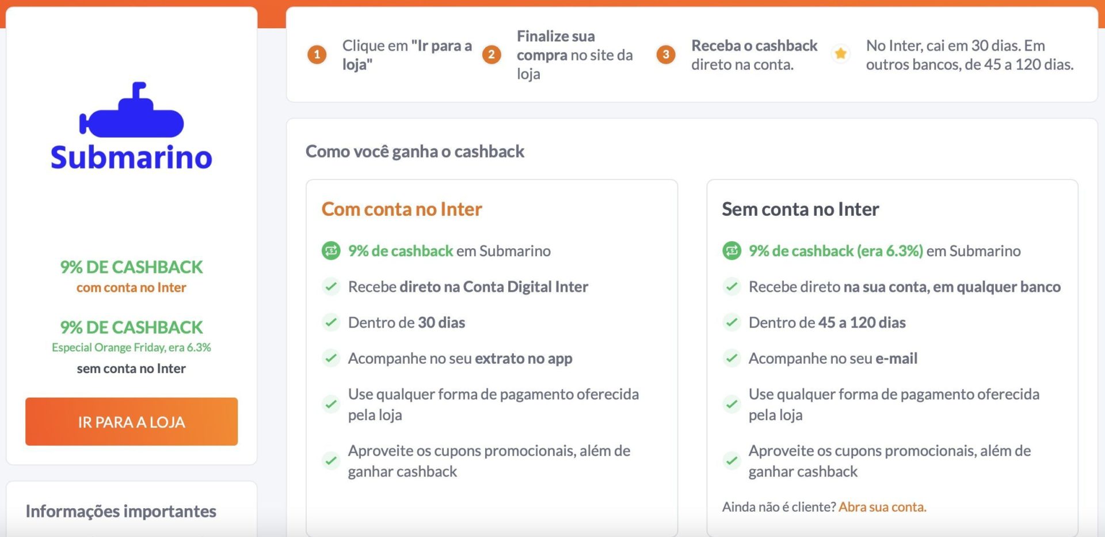Click checkmark beside Dentro de 45 a 120 dias
This screenshot has width=1105, height=537.
point(731,322)
